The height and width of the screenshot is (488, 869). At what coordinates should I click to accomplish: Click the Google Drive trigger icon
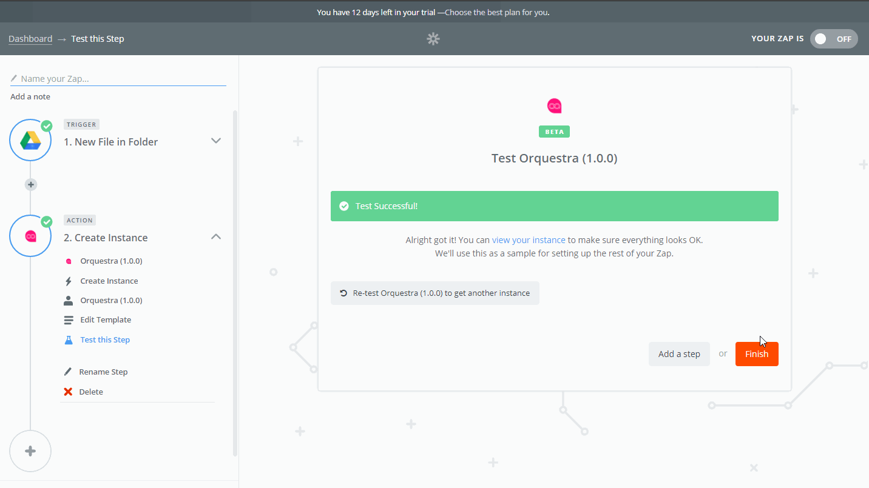click(x=30, y=141)
